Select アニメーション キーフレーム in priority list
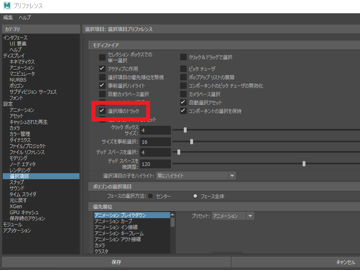Screen dimensions: 360x270 coord(119,233)
